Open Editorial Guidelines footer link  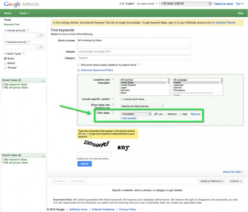(103, 210)
